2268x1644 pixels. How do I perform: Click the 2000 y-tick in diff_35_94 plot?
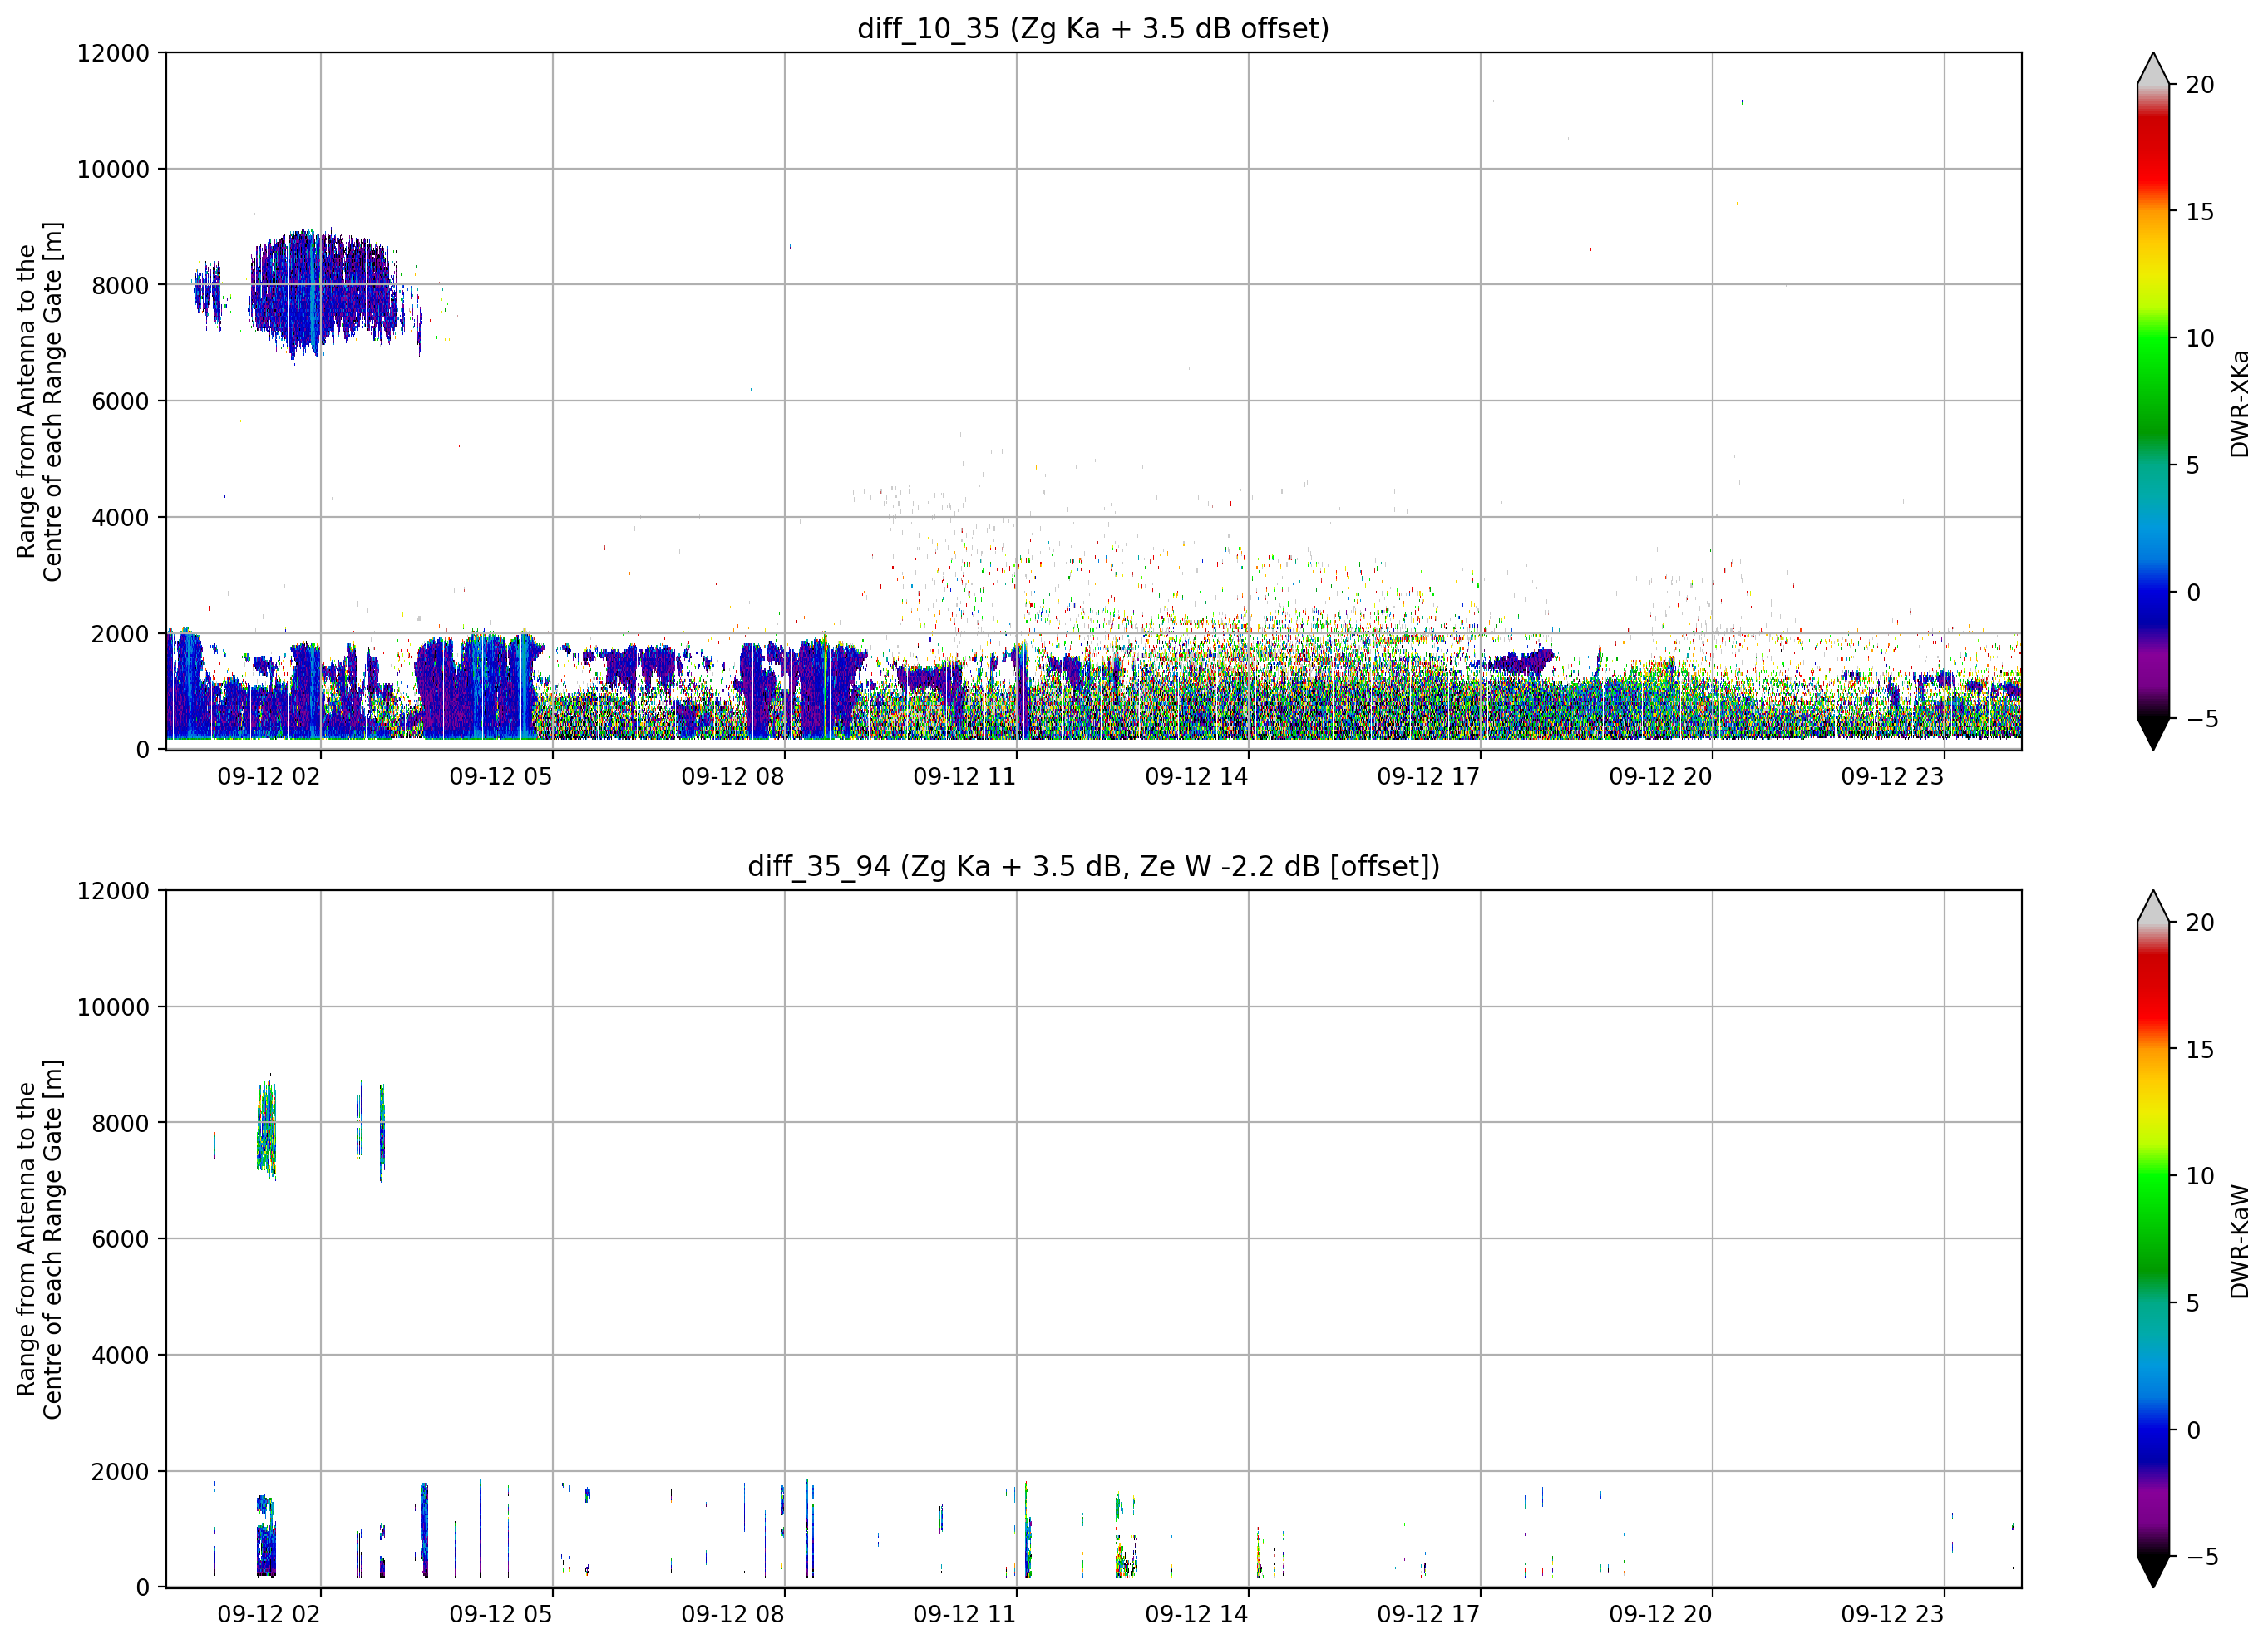120,1472
